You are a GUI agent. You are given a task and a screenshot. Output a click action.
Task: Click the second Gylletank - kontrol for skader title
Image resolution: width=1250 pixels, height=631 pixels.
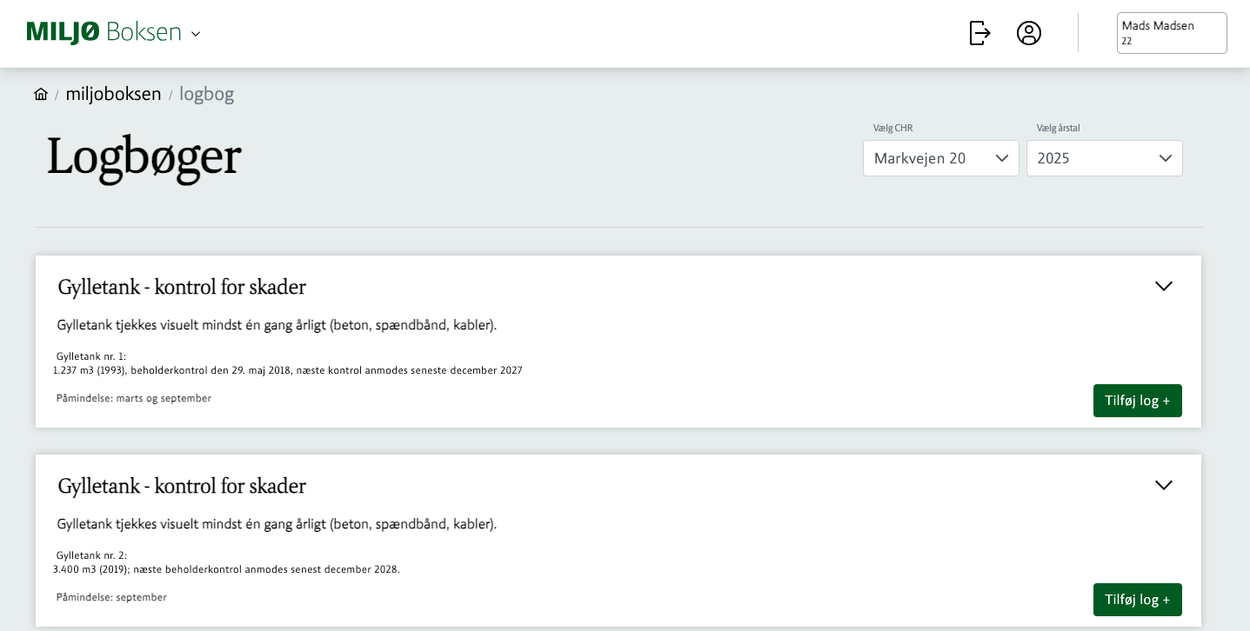[x=182, y=486]
